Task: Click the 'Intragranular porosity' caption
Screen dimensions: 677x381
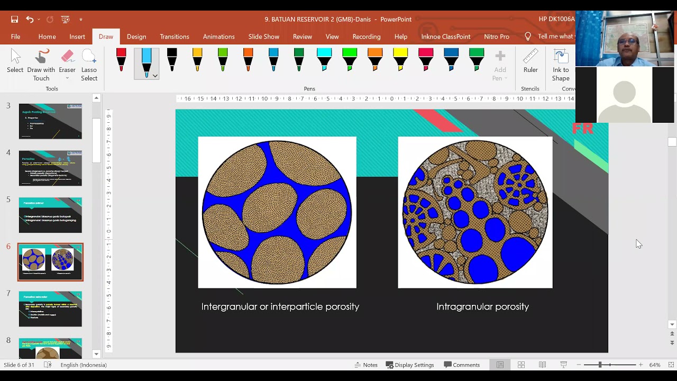Action: (482, 306)
